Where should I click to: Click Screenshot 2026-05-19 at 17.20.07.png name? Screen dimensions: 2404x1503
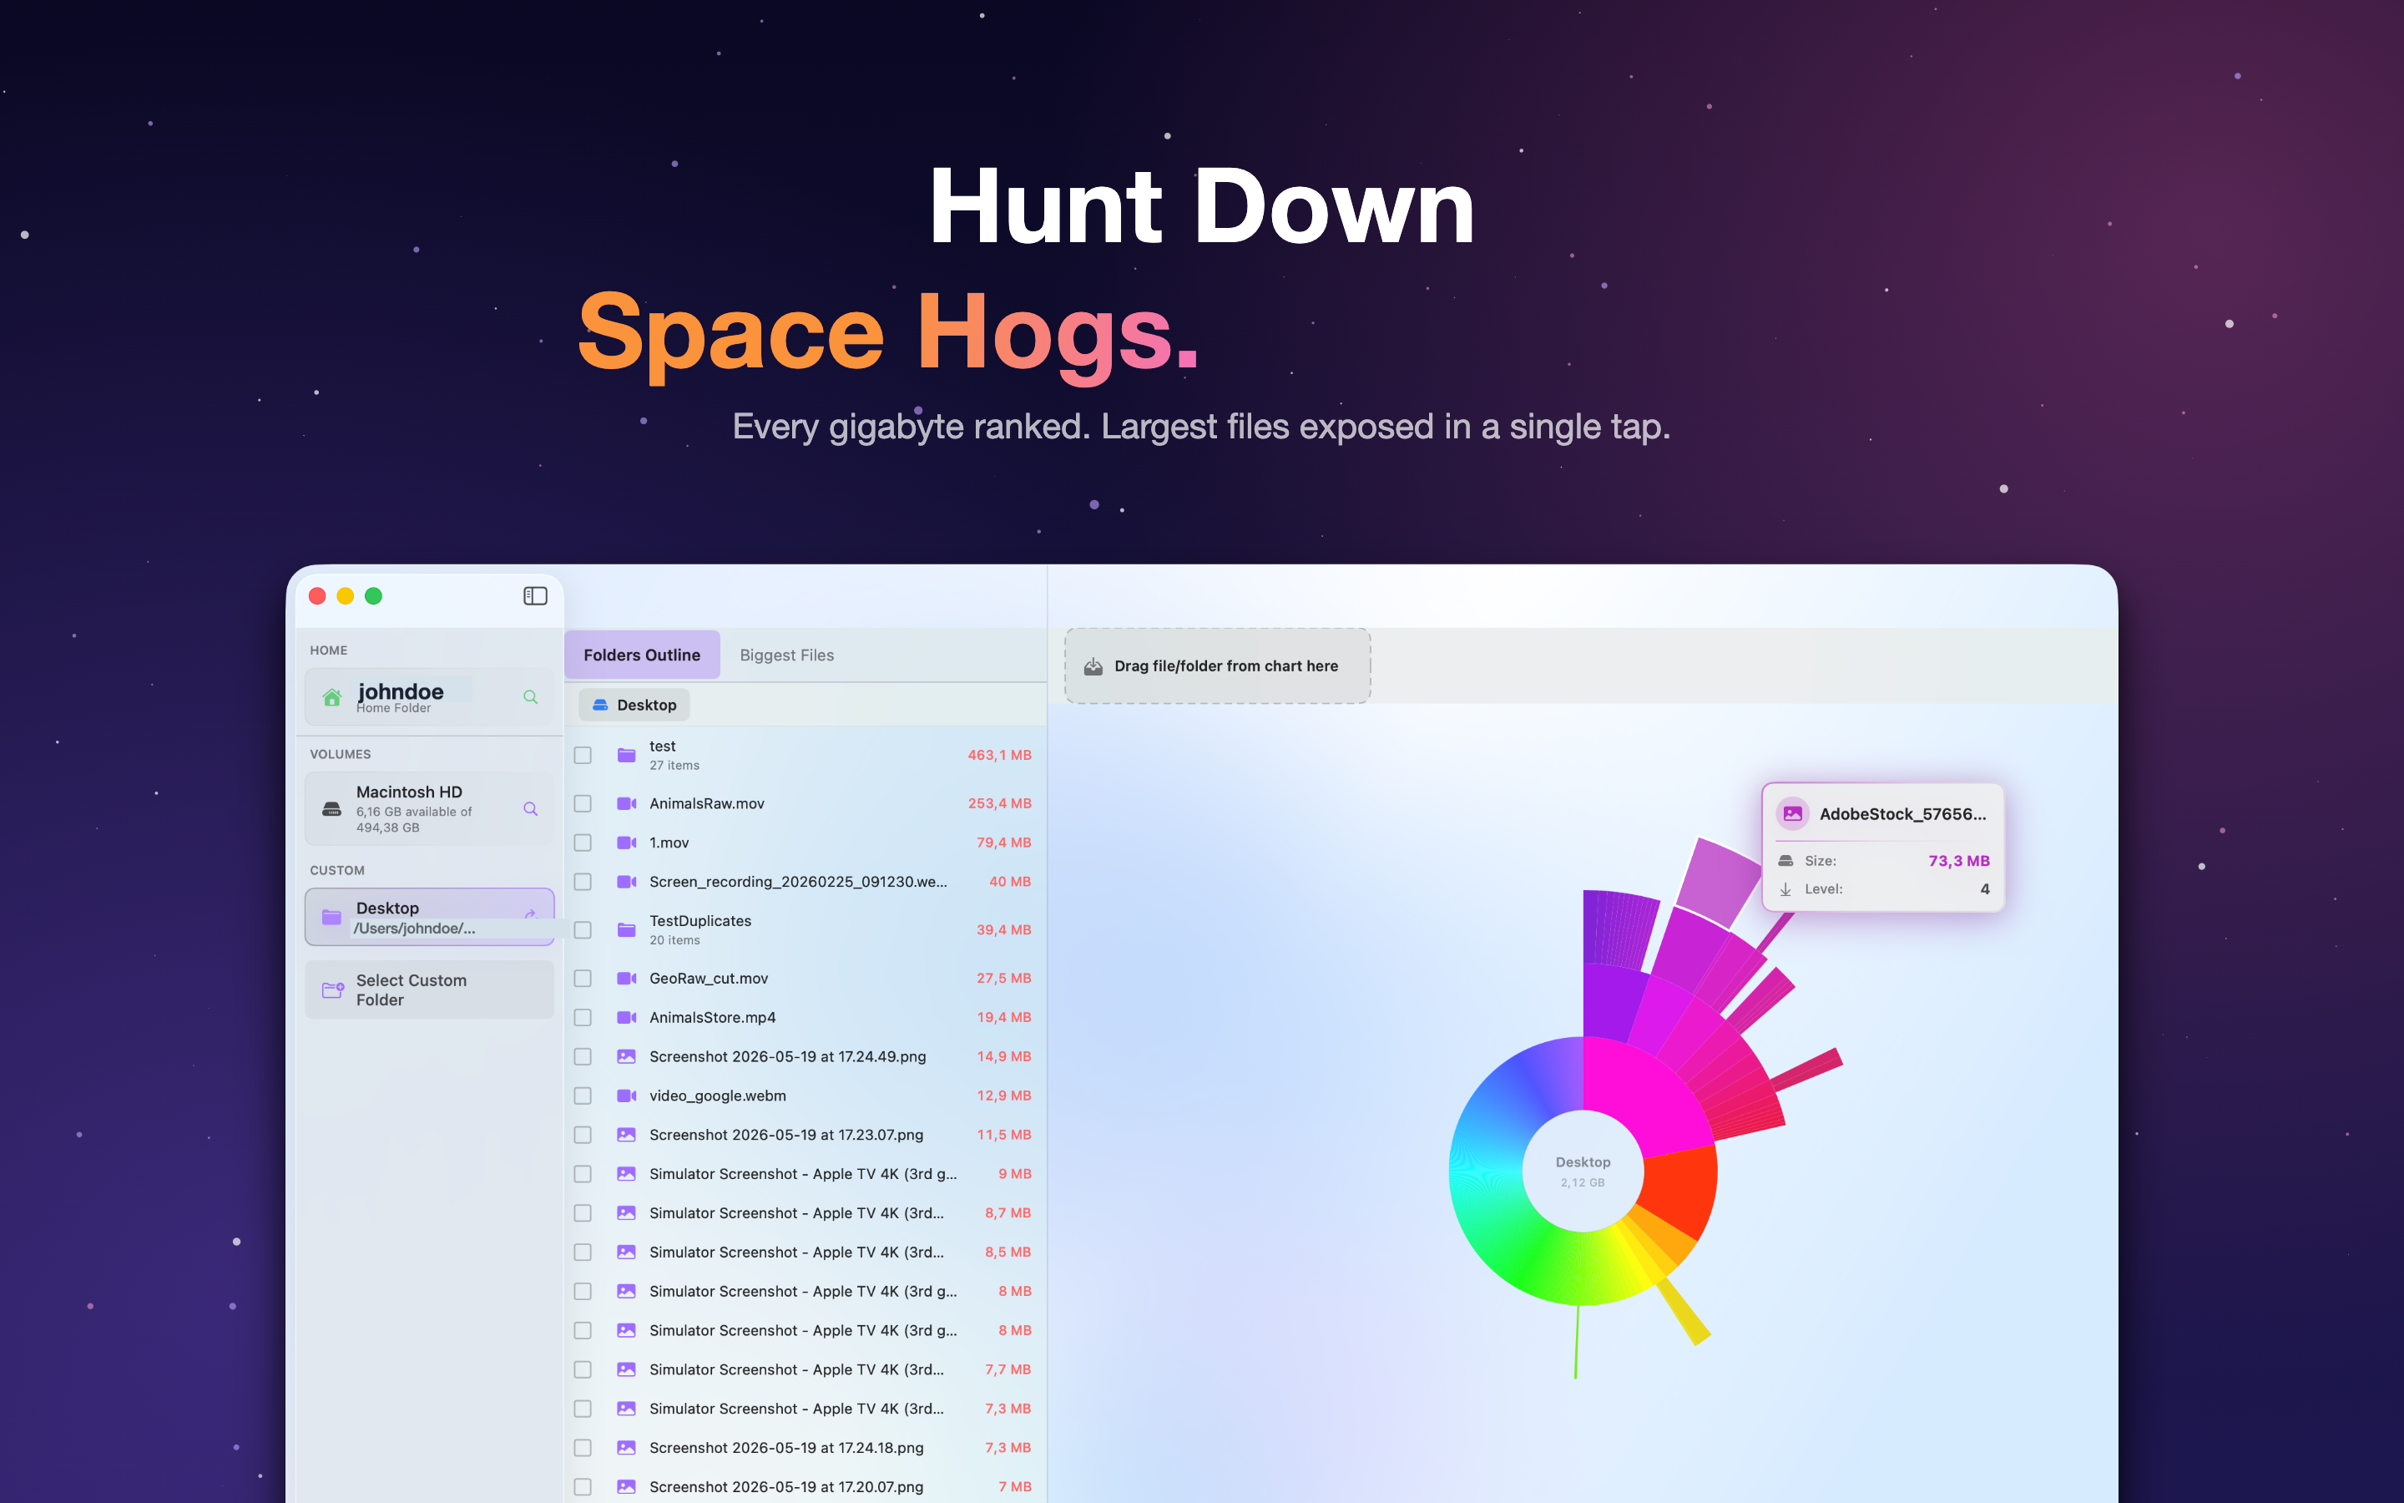pyautogui.click(x=785, y=1486)
